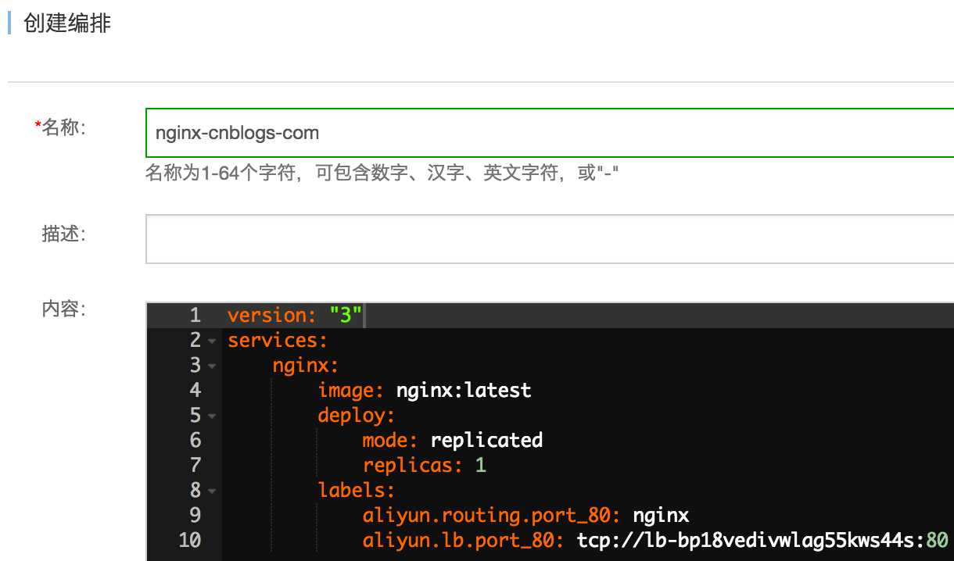Image resolution: width=954 pixels, height=561 pixels.
Task: Click the 'services:' code line
Action: [277, 341]
